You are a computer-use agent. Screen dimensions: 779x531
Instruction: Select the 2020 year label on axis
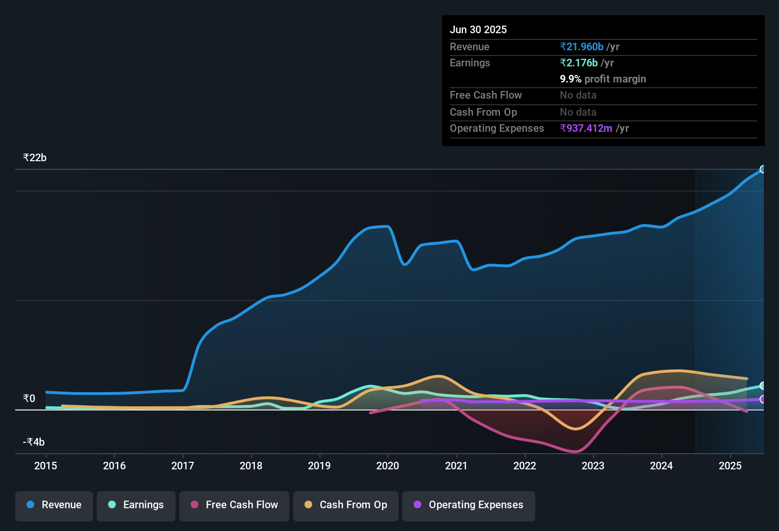point(388,466)
